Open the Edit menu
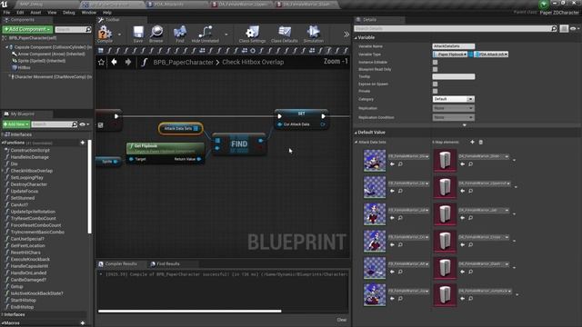582x327 pixels. click(20, 13)
